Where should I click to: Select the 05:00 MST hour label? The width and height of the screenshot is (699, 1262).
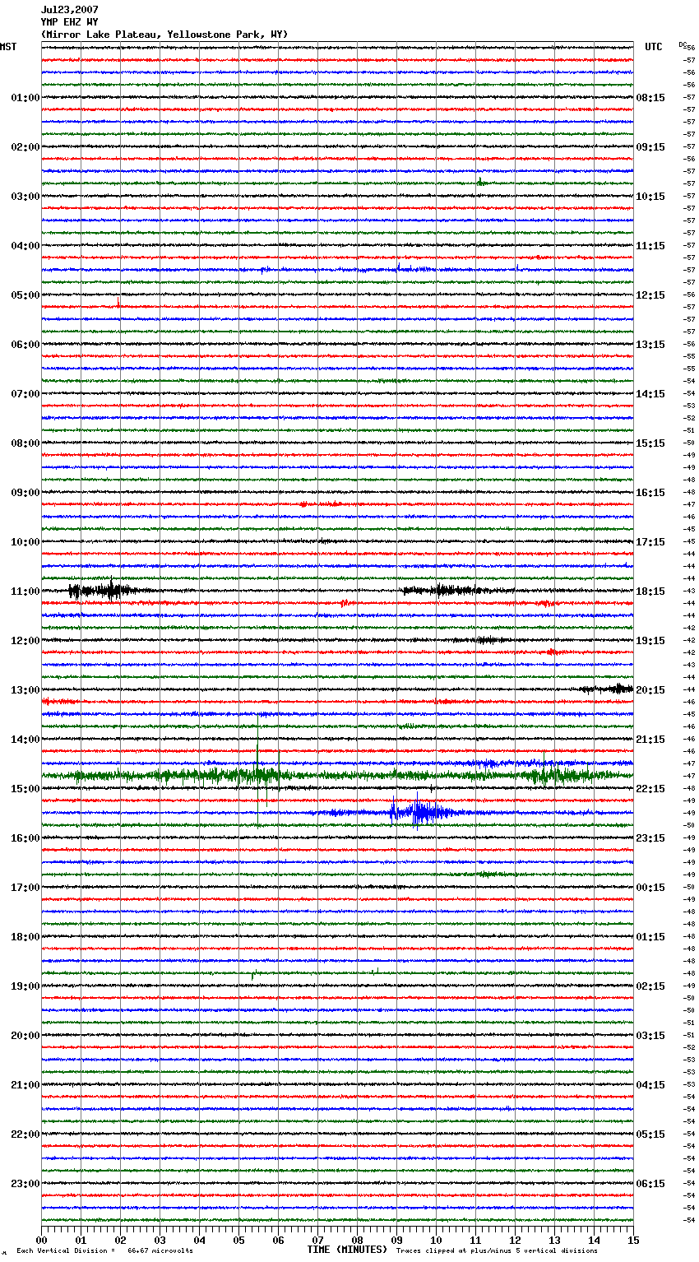tap(25, 295)
